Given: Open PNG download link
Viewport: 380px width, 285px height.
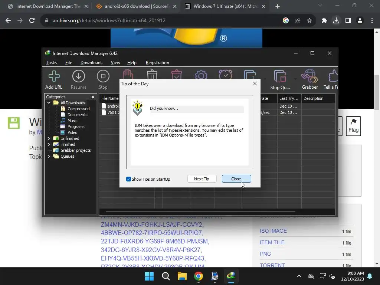Looking at the screenshot, I should pyautogui.click(x=265, y=254).
